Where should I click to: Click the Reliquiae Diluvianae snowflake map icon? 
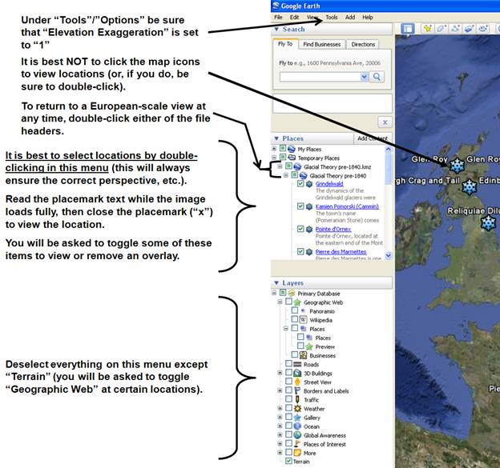[x=488, y=222]
